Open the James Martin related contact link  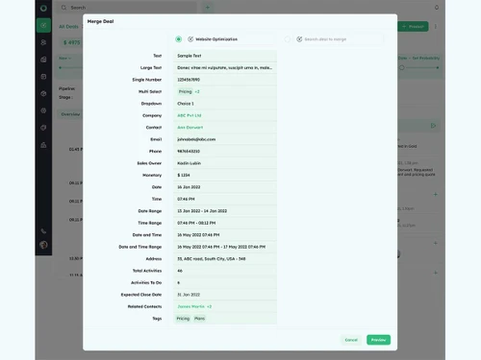[x=190, y=306]
